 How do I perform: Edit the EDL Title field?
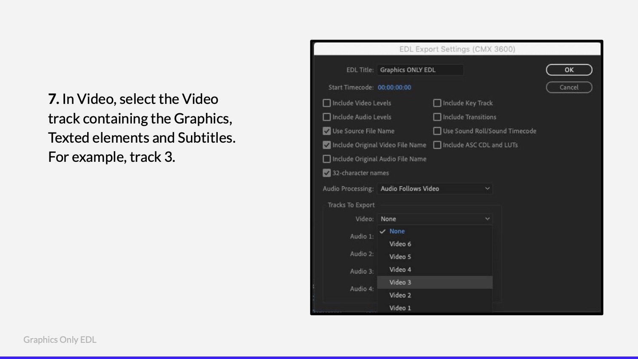[x=420, y=70]
